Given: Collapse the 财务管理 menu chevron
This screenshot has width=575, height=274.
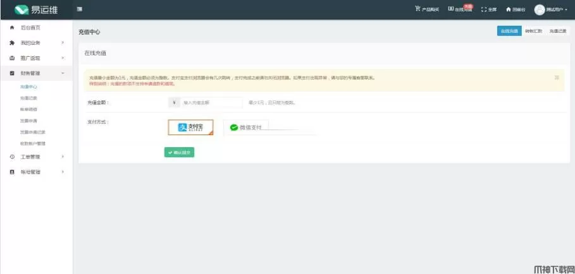Looking at the screenshot, I should pos(63,73).
